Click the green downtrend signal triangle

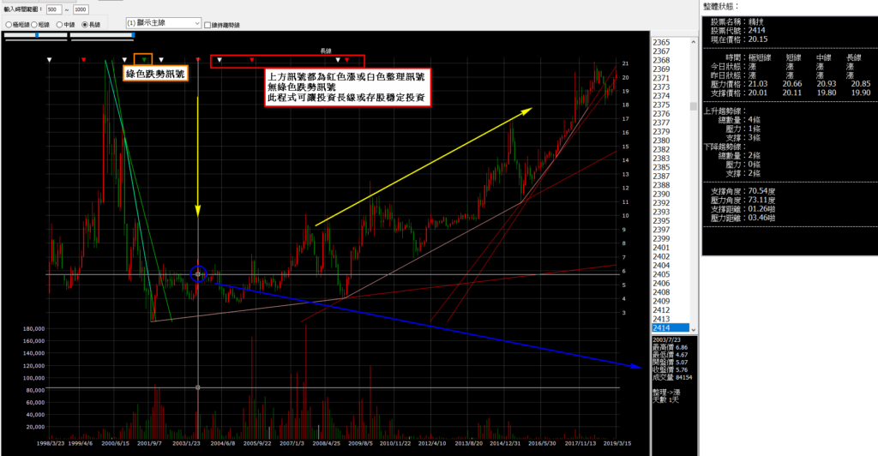point(144,59)
